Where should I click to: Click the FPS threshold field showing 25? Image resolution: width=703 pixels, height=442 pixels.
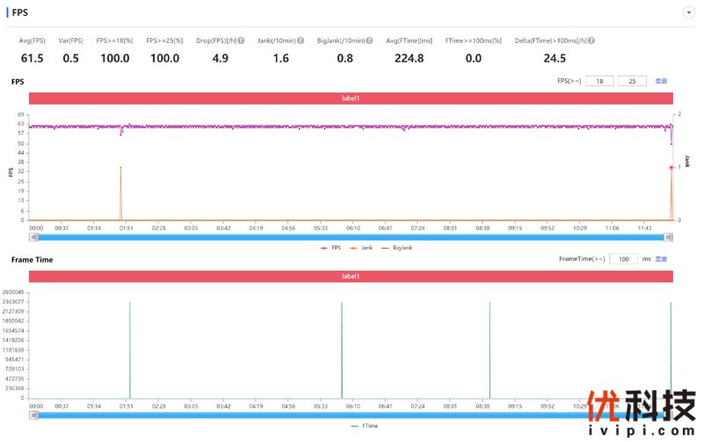(x=632, y=81)
